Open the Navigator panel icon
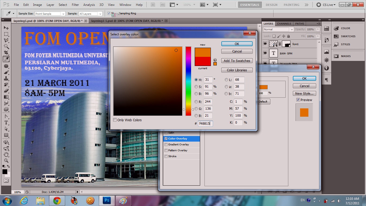Screen dimensions: 366x206 326,60
